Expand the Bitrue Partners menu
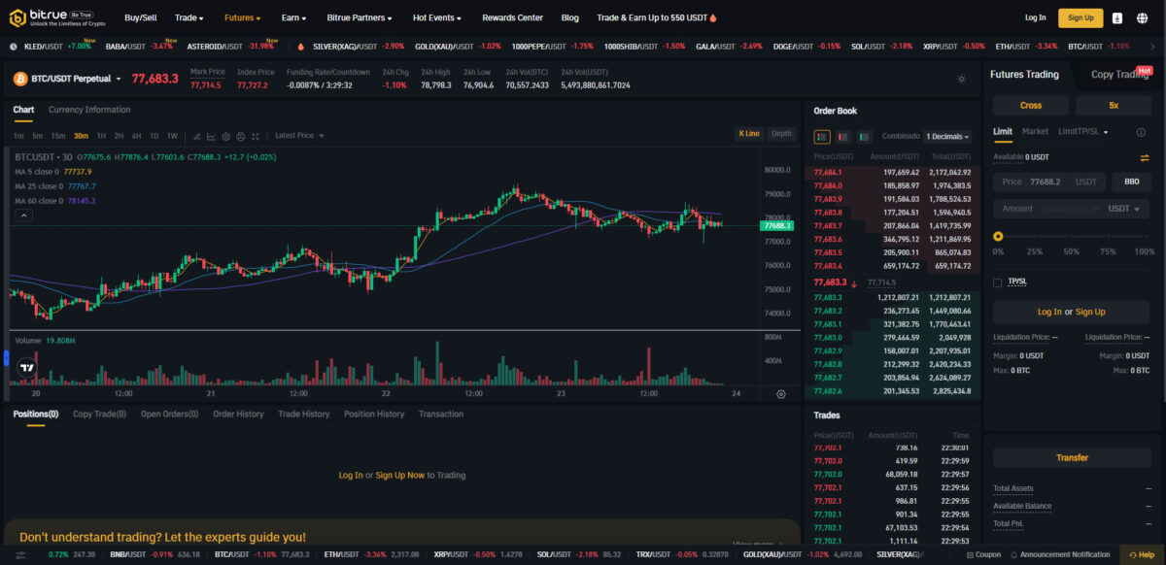1166x565 pixels. 360,17
